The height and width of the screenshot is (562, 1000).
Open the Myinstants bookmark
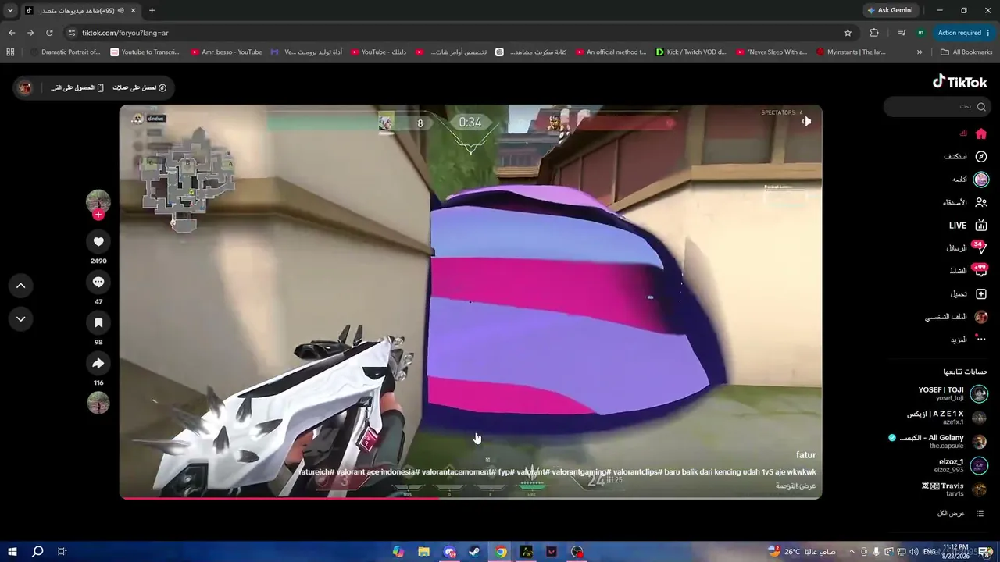[x=851, y=52]
